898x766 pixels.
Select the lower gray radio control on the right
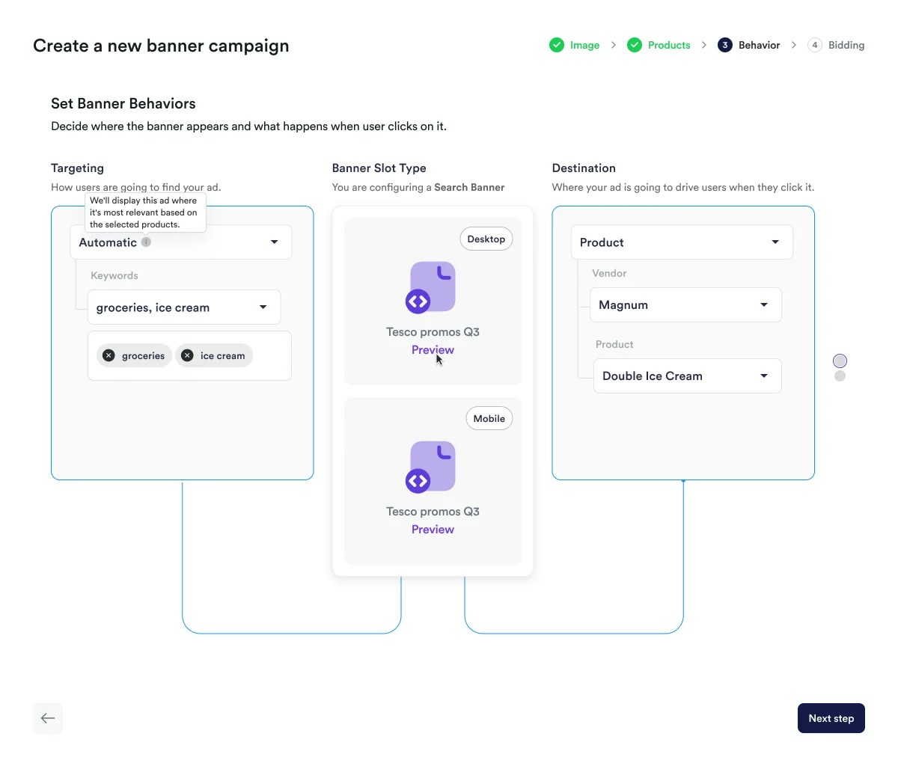(x=840, y=377)
